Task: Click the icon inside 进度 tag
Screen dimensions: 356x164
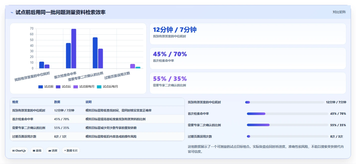Action: (x=49, y=151)
